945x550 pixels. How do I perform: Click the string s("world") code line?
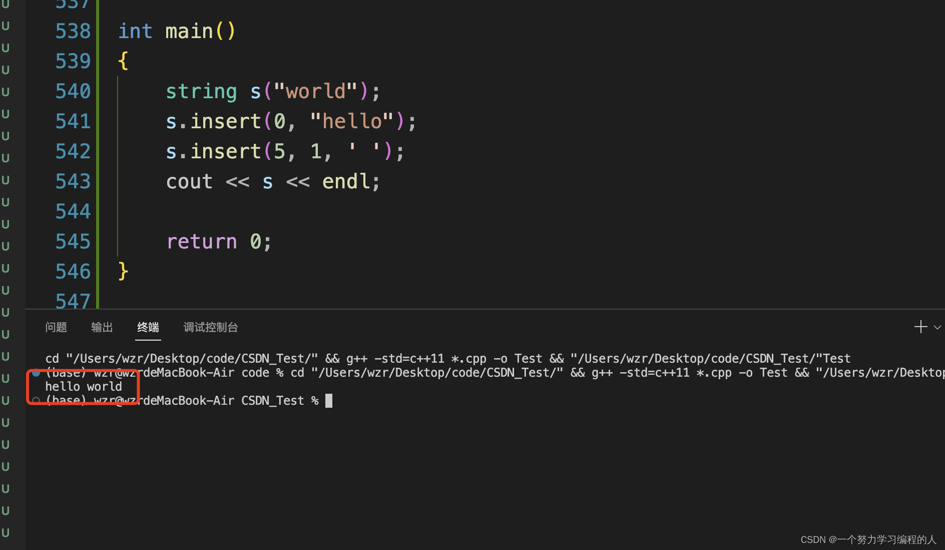click(273, 91)
